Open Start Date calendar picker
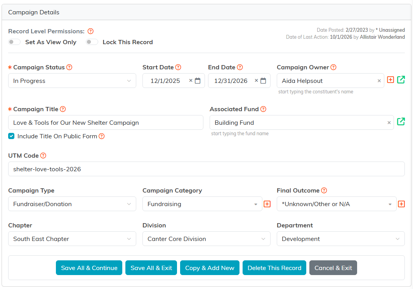413x289 pixels. point(198,81)
